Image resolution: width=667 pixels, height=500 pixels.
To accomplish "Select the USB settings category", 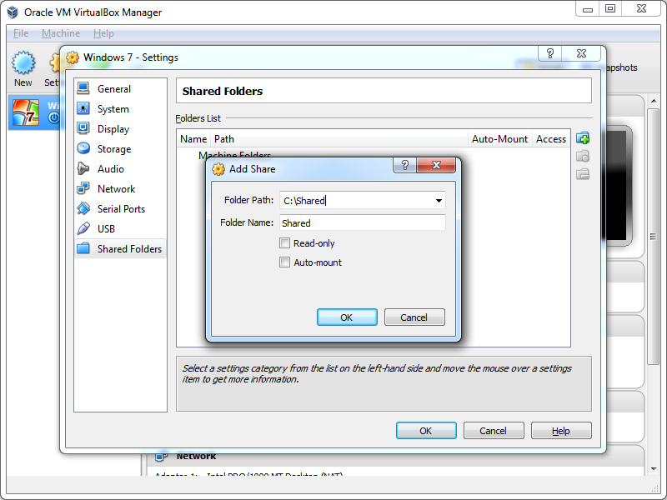I will click(83, 229).
